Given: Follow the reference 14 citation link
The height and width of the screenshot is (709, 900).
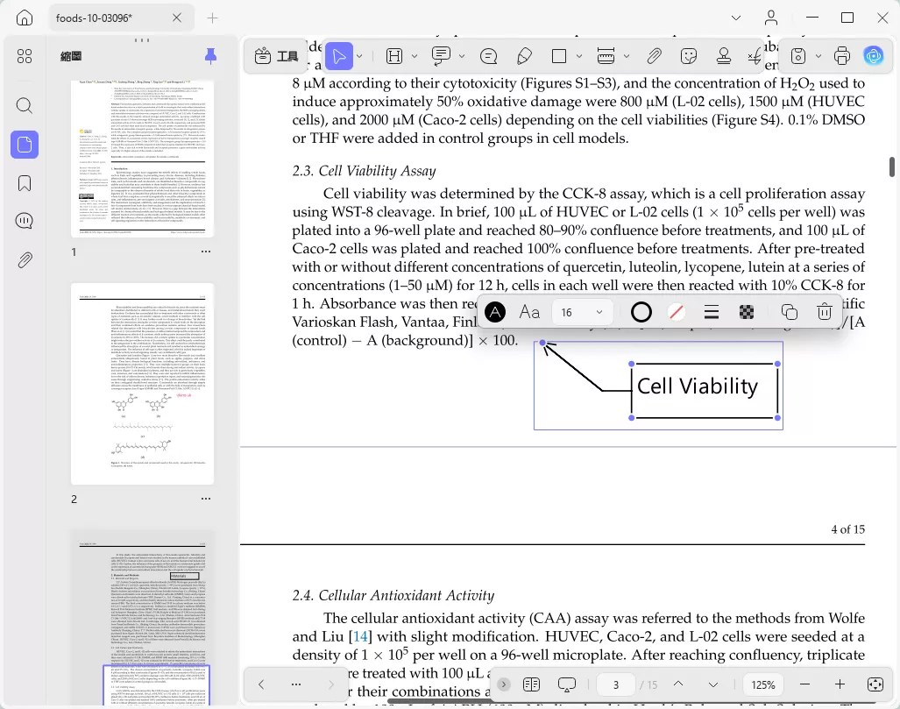Looking at the screenshot, I should (360, 636).
